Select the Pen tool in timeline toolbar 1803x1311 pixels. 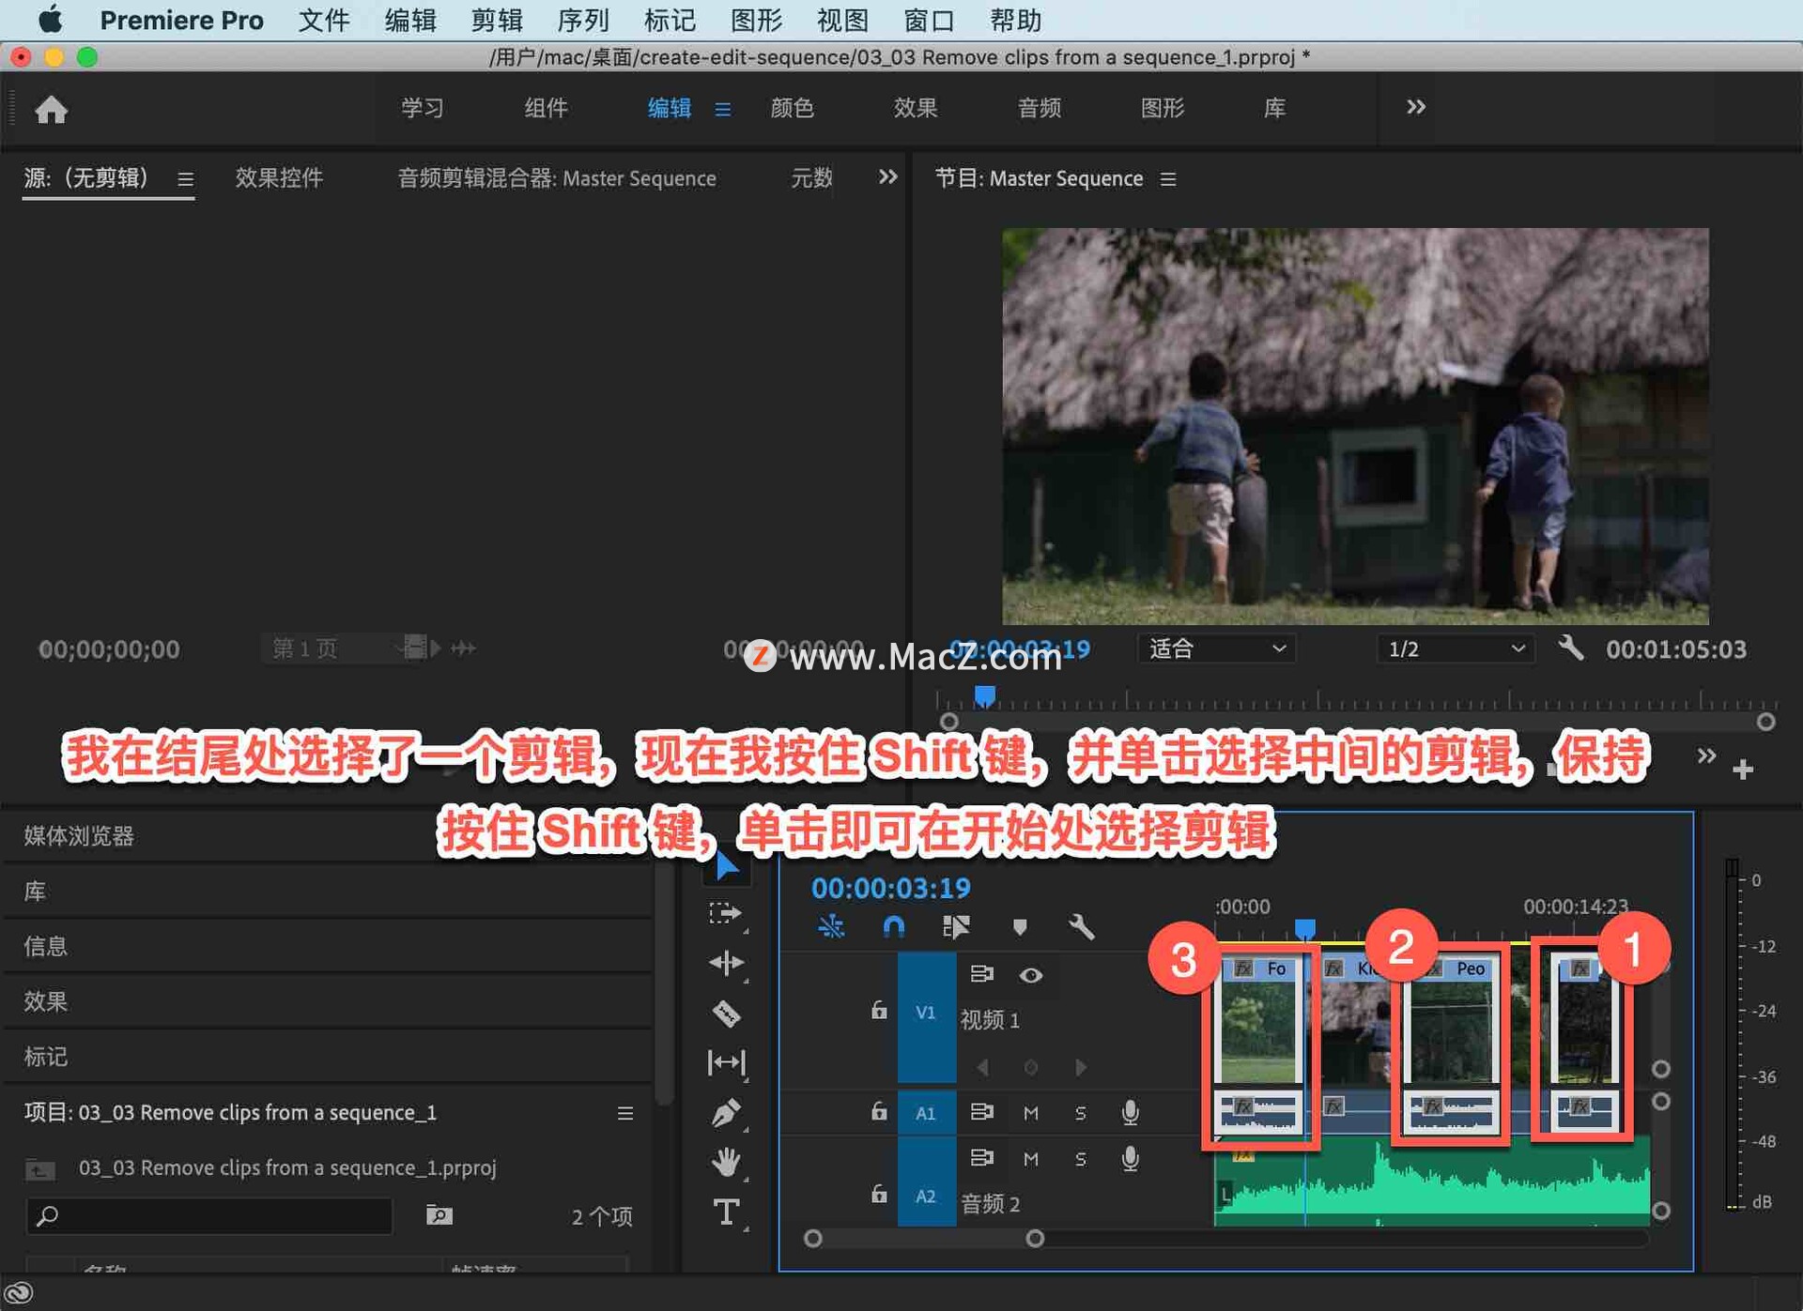click(726, 1111)
